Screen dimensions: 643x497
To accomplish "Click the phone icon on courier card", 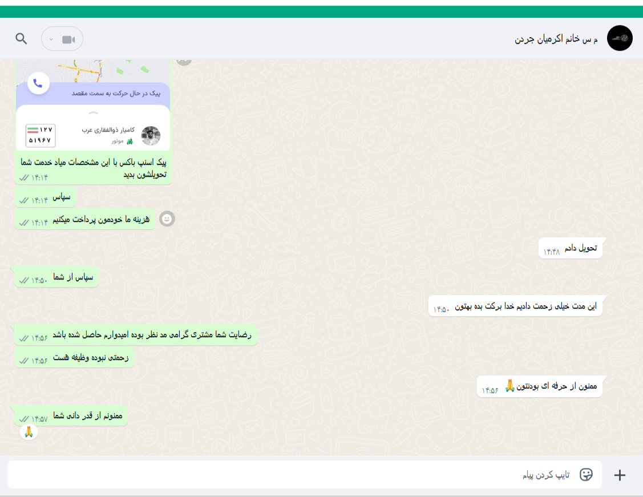I will coord(38,83).
